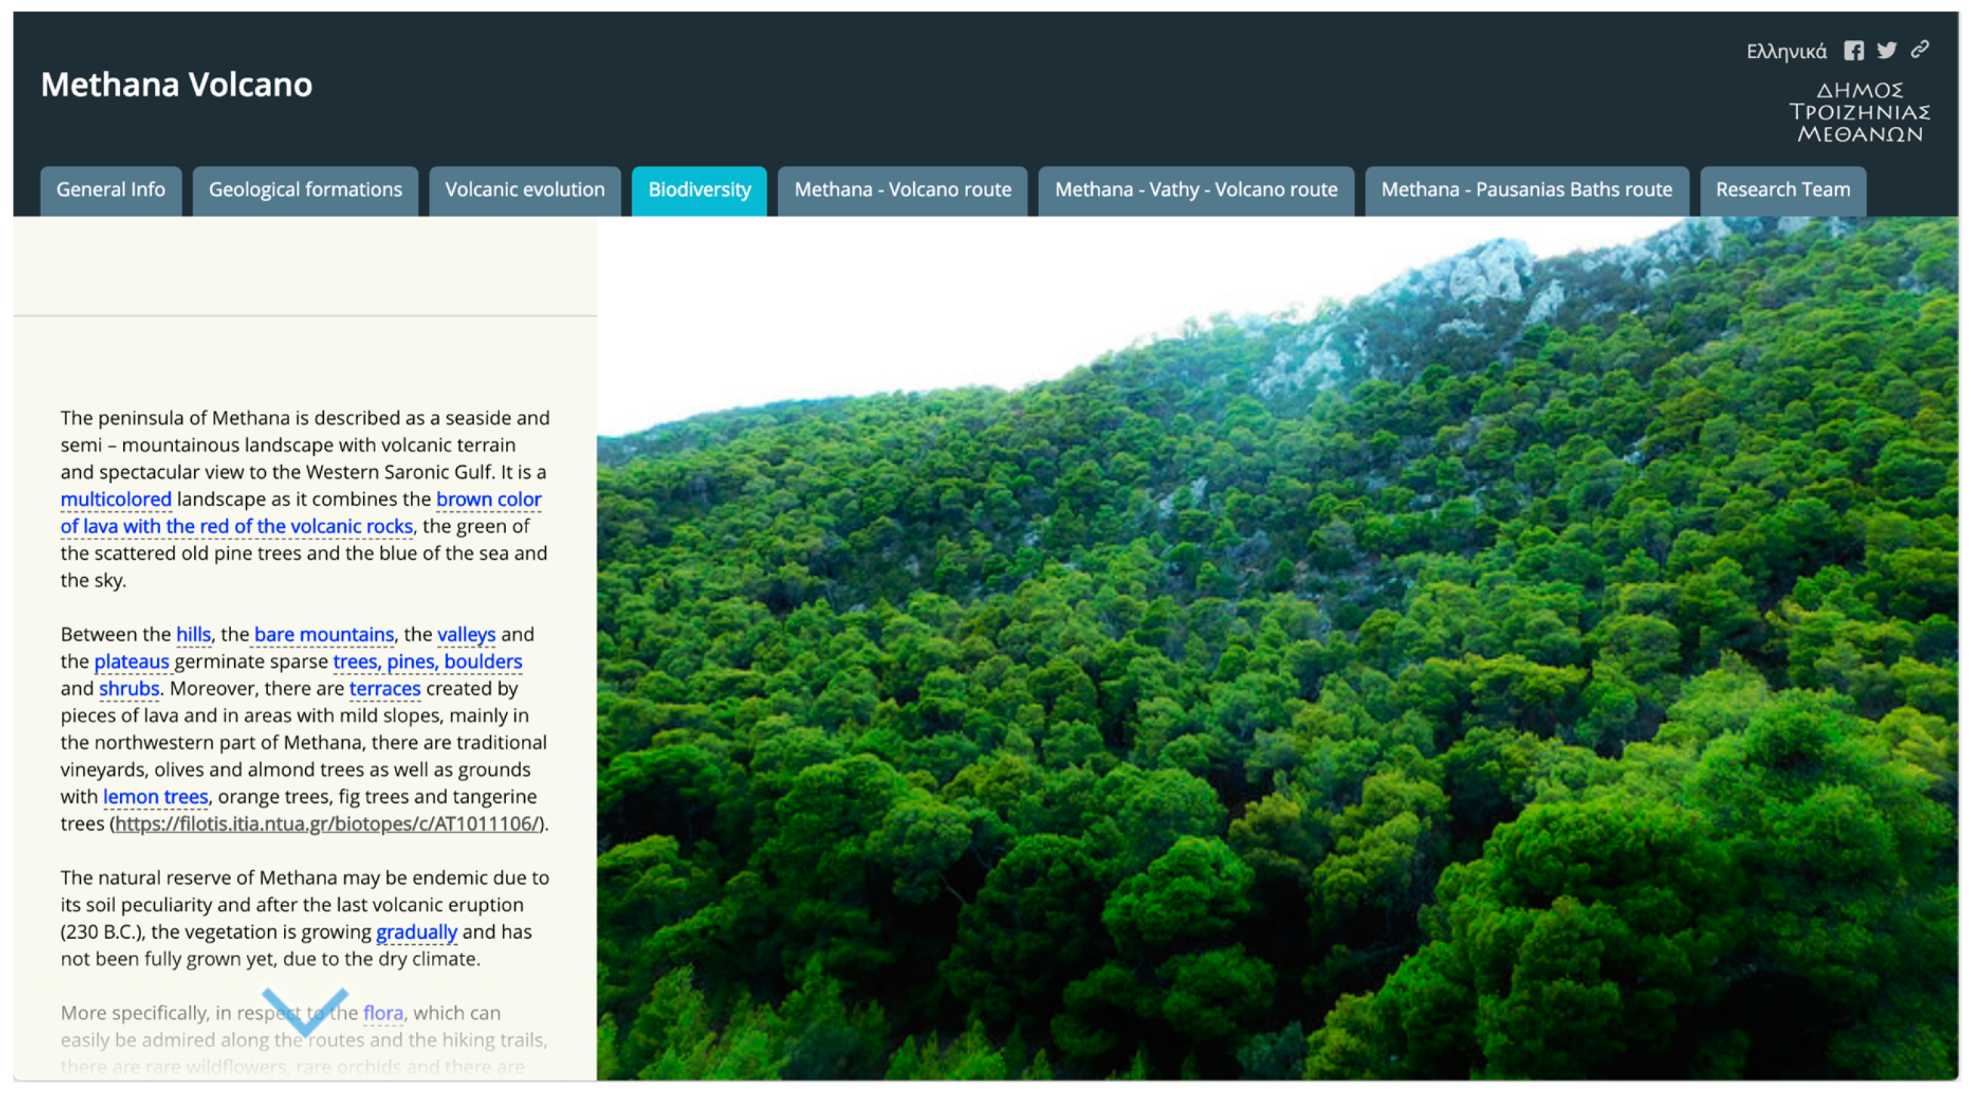The image size is (1971, 1099).
Task: Click the multicolored hyperlink
Action: [116, 499]
